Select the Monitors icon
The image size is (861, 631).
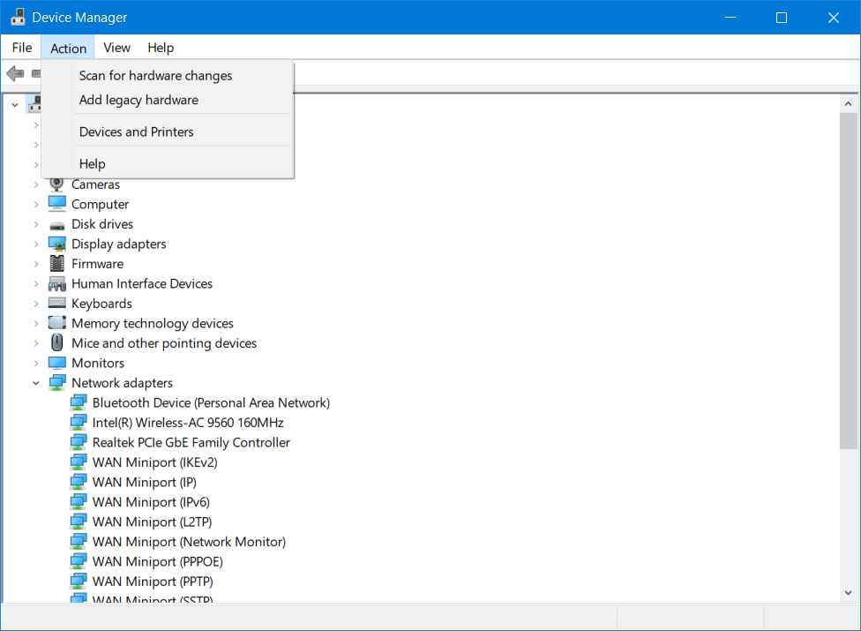click(x=56, y=363)
